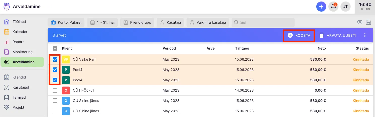
Task: Click the owl logo
Action: point(7,7)
